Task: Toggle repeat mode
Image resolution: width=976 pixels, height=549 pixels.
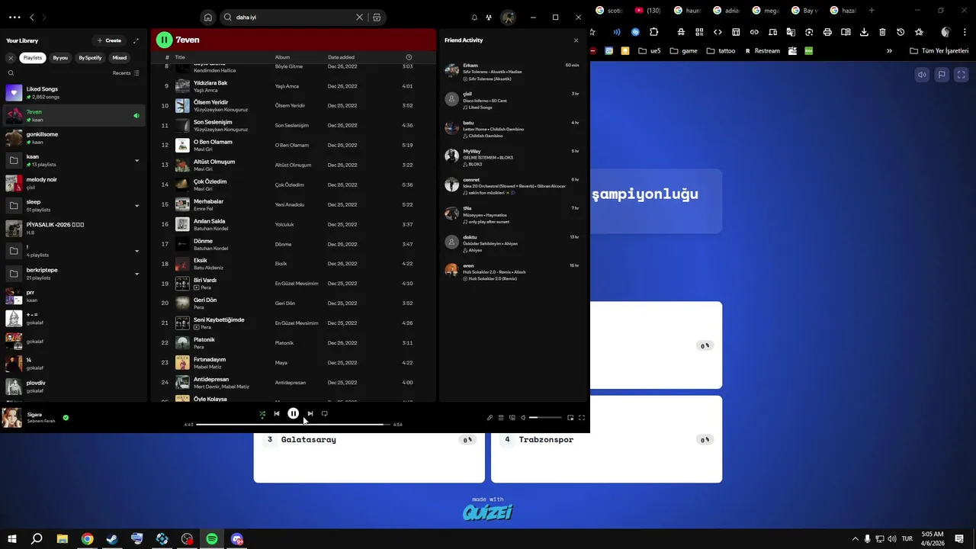Action: click(324, 414)
